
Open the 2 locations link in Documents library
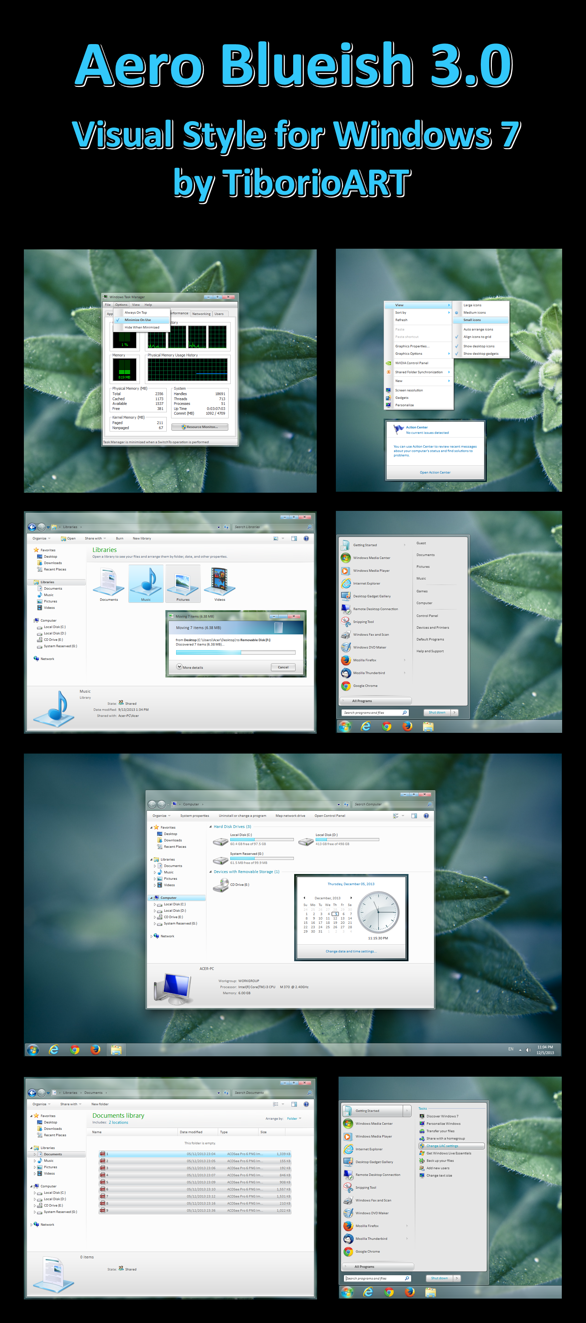(119, 1122)
